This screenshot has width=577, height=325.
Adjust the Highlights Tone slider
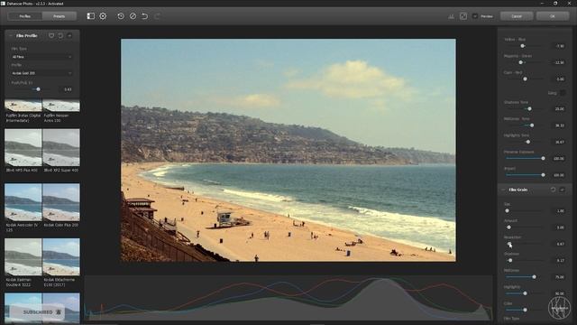pos(528,142)
